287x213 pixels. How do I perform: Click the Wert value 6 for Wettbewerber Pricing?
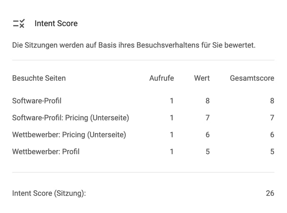tap(207, 135)
